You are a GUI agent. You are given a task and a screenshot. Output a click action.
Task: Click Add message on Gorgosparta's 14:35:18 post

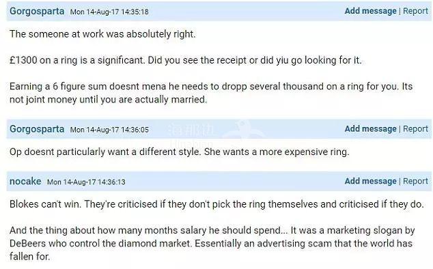click(x=370, y=11)
